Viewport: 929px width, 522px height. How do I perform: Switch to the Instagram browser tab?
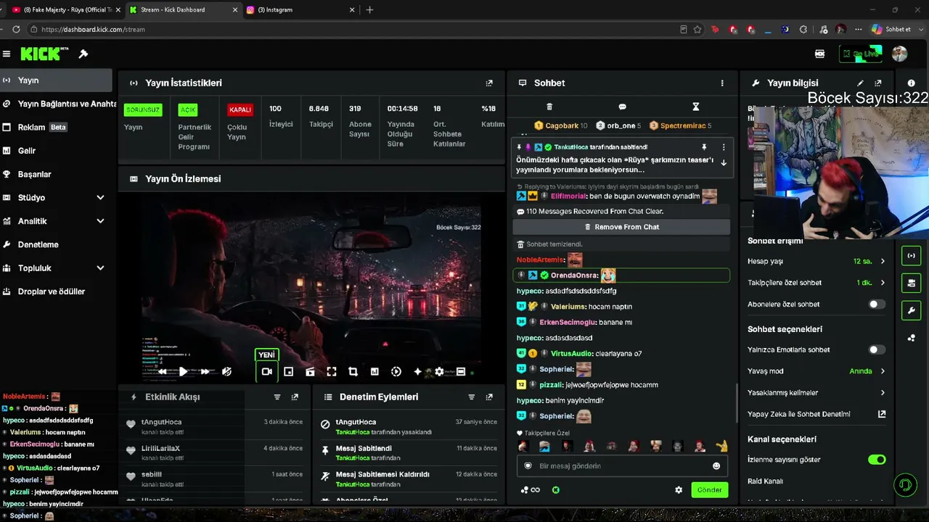click(x=300, y=10)
